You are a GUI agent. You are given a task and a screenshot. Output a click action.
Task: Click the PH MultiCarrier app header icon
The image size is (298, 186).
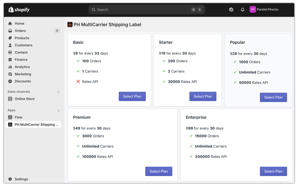tap(70, 25)
